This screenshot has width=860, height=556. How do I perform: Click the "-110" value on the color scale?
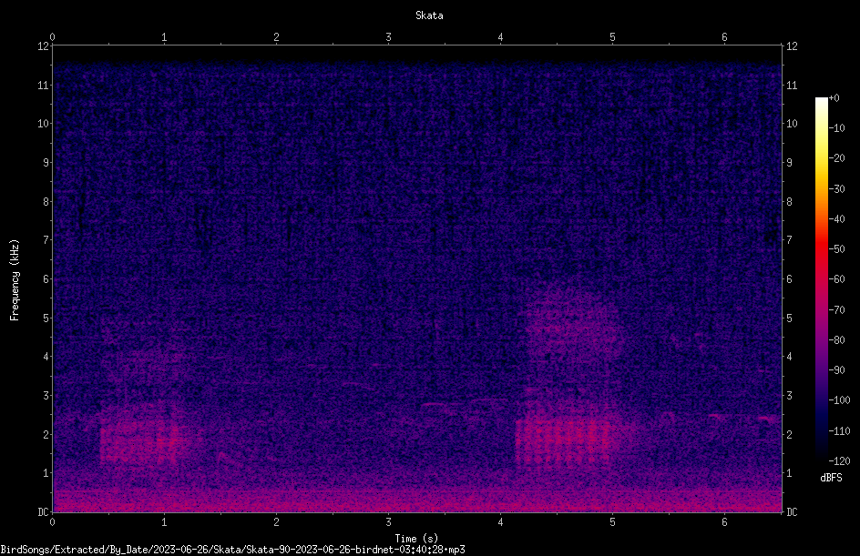point(839,431)
